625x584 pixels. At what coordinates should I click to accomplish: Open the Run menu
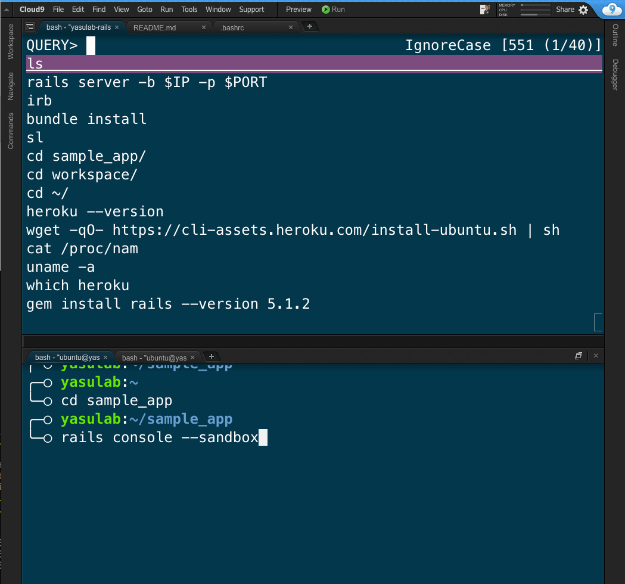click(x=167, y=9)
